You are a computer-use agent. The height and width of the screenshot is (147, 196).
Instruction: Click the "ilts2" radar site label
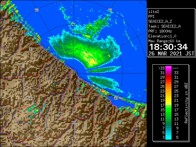coord(154,12)
